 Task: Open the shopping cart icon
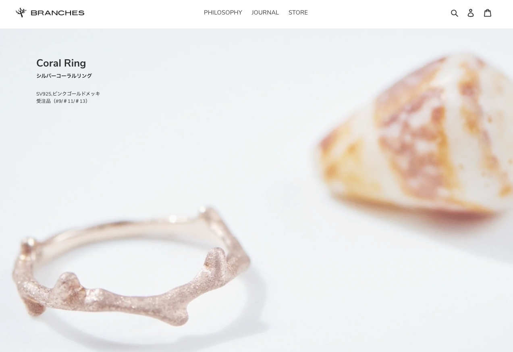click(x=488, y=13)
